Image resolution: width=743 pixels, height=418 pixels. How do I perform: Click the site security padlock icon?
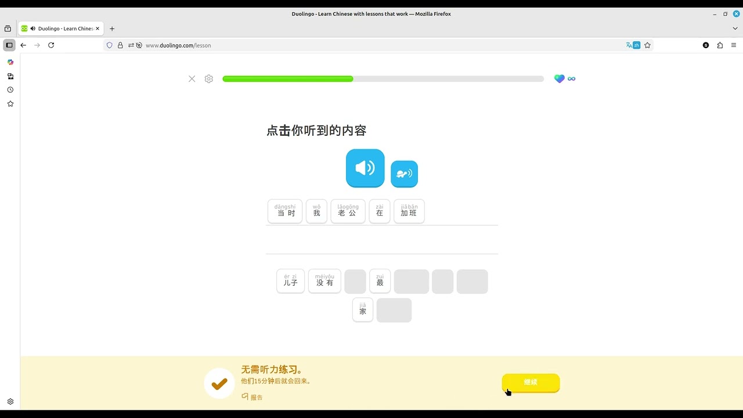tap(120, 45)
